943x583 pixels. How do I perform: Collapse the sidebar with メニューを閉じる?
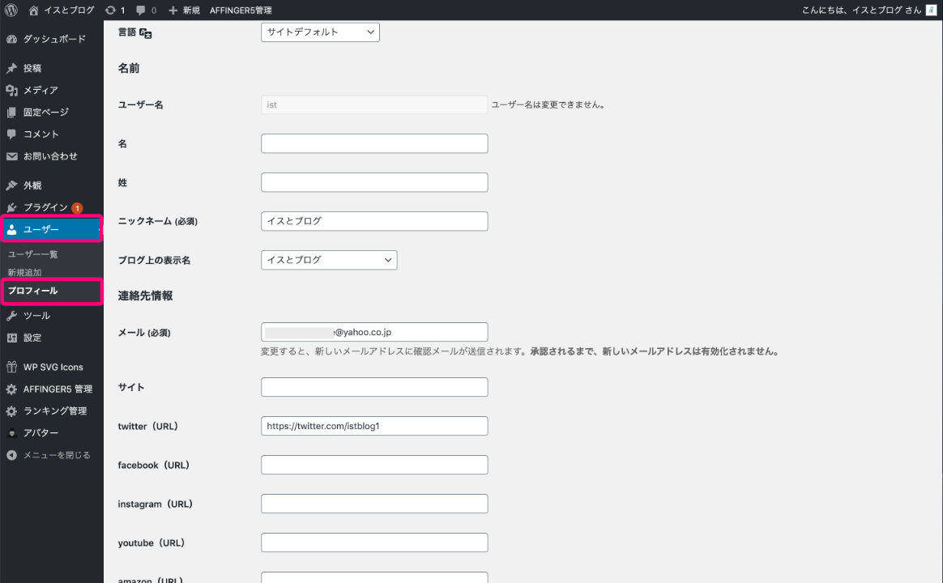pyautogui.click(x=56, y=455)
